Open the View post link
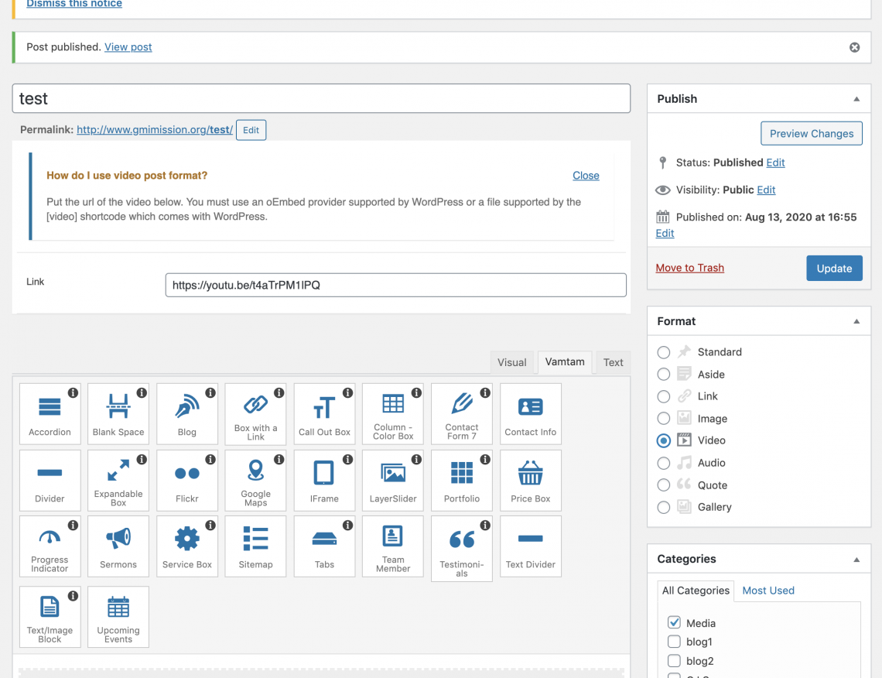Viewport: 882px width, 678px height. click(128, 47)
